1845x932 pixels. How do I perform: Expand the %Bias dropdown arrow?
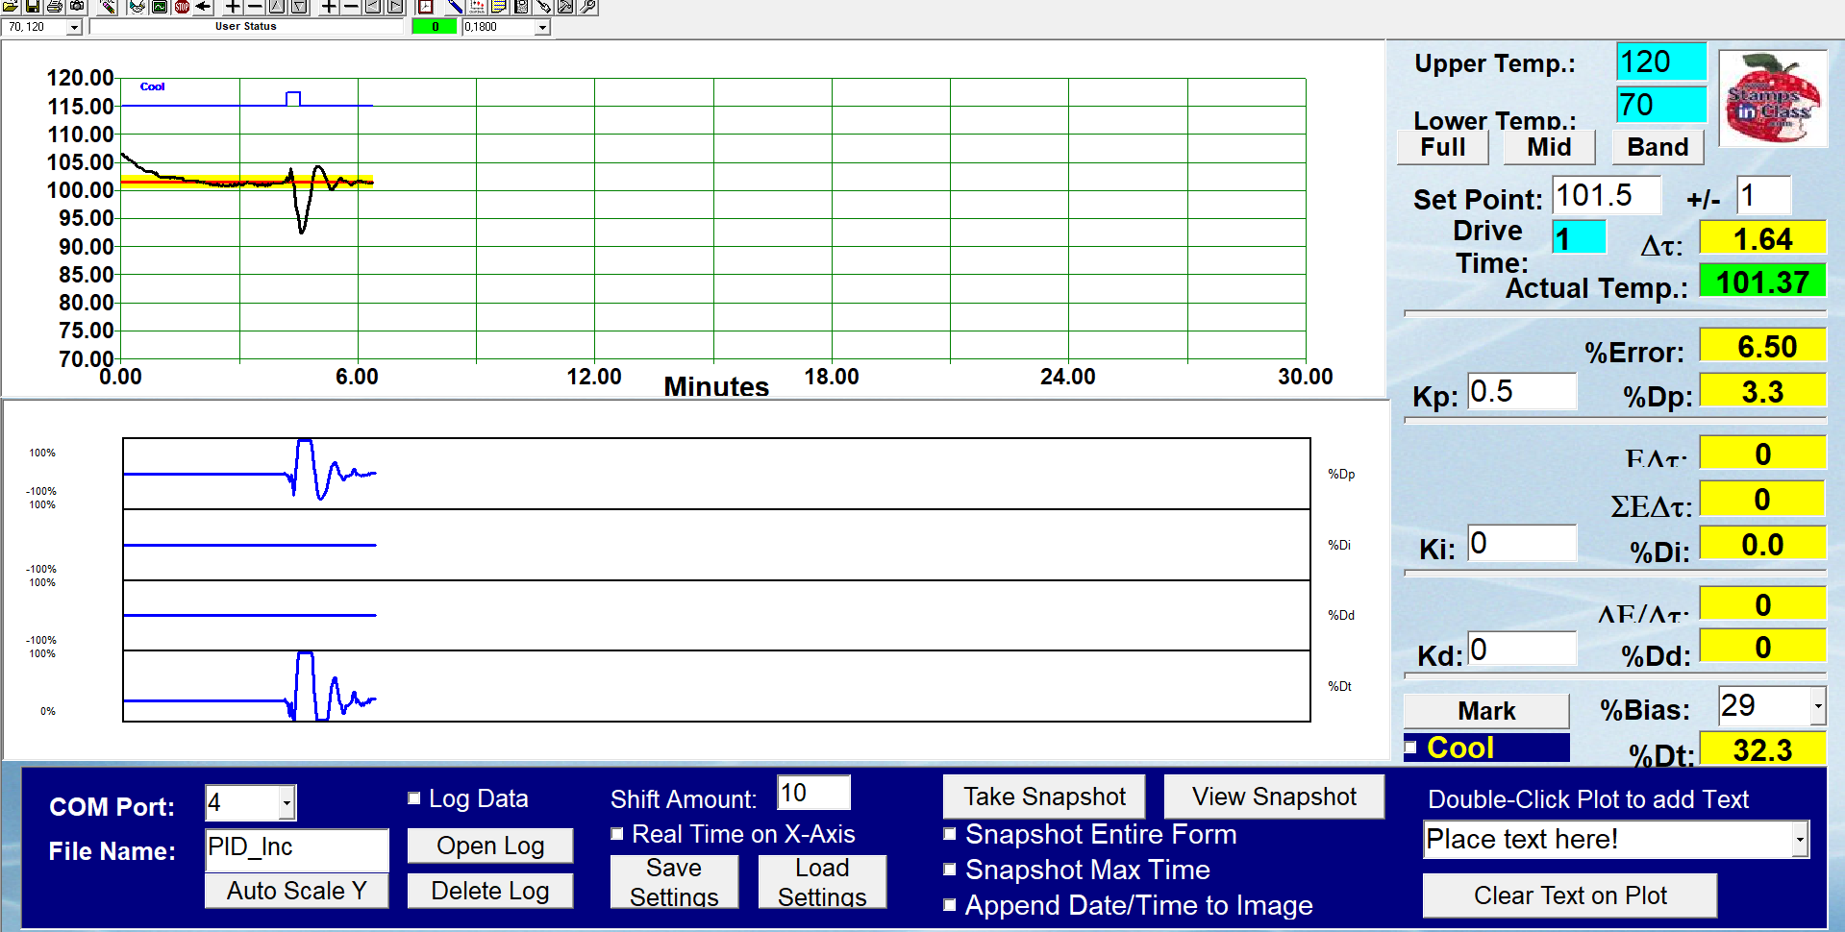[1817, 706]
